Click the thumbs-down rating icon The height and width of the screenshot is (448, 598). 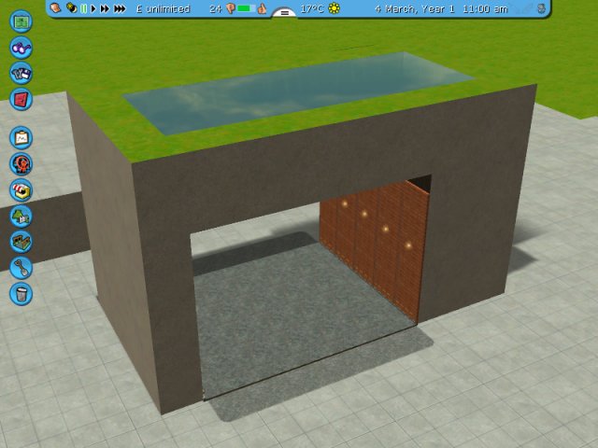pyautogui.click(x=231, y=8)
